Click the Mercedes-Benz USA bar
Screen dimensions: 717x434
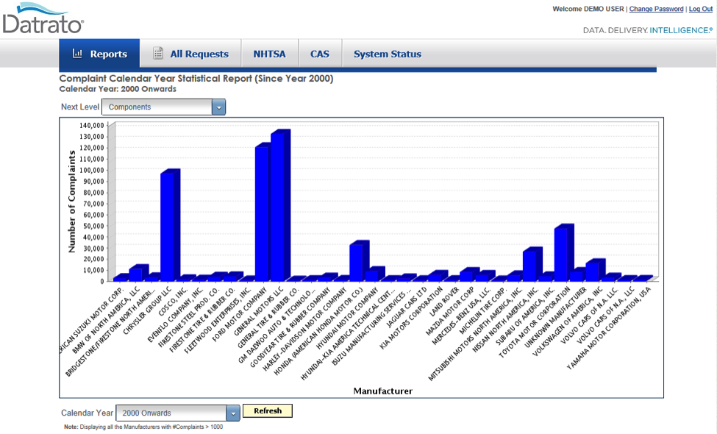pos(485,276)
